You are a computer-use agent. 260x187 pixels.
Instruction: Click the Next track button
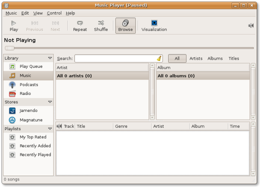tap(55, 26)
